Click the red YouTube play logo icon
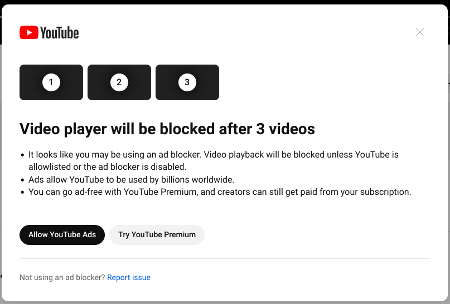 (x=28, y=32)
